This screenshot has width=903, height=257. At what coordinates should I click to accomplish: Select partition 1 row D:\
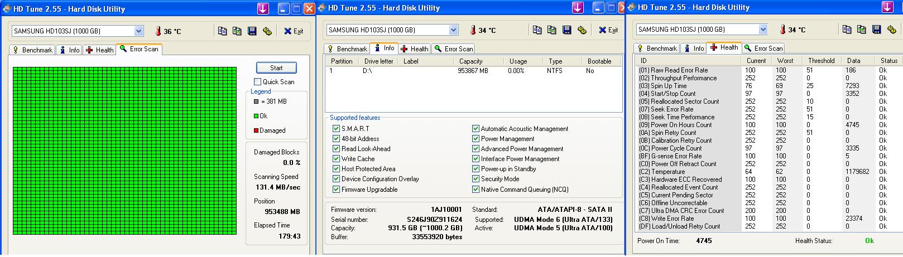pos(473,71)
